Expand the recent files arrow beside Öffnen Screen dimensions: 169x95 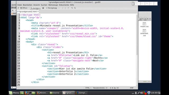click(29, 8)
